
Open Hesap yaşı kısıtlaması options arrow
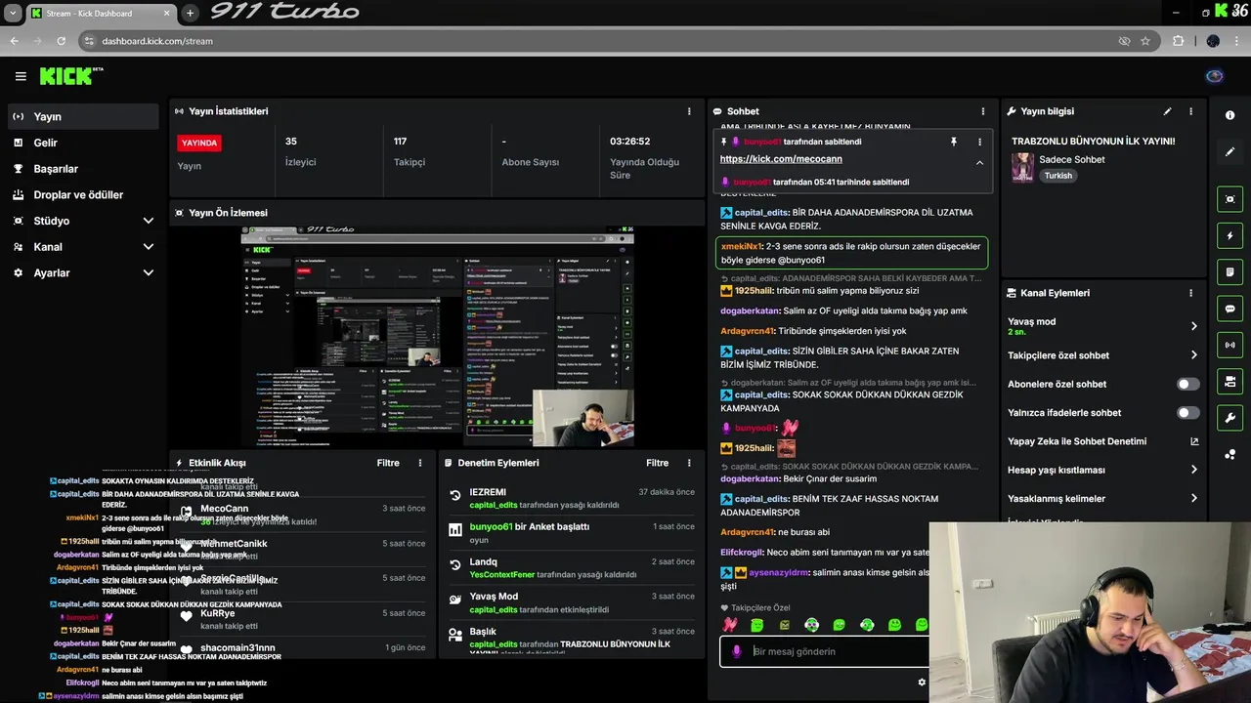coord(1193,470)
